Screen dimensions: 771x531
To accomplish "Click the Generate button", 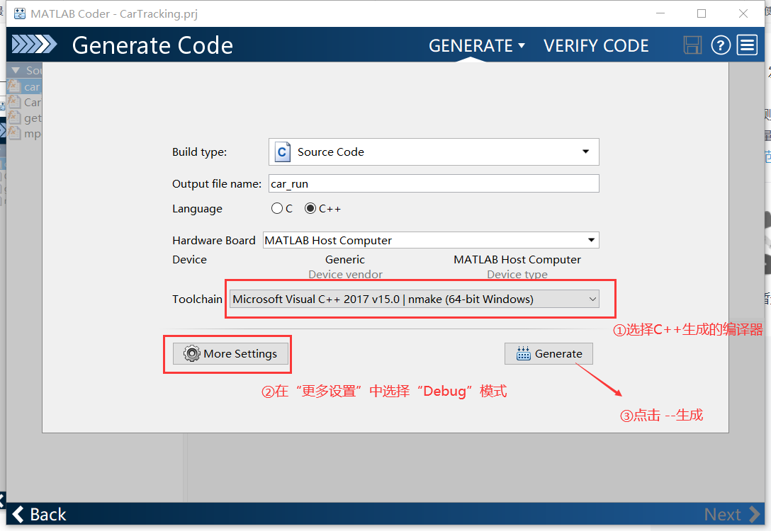I will [548, 353].
